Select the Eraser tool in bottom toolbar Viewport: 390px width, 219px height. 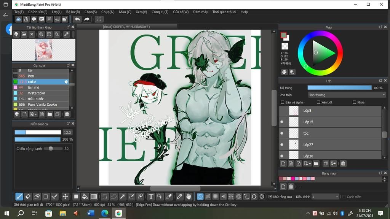click(x=28, y=197)
